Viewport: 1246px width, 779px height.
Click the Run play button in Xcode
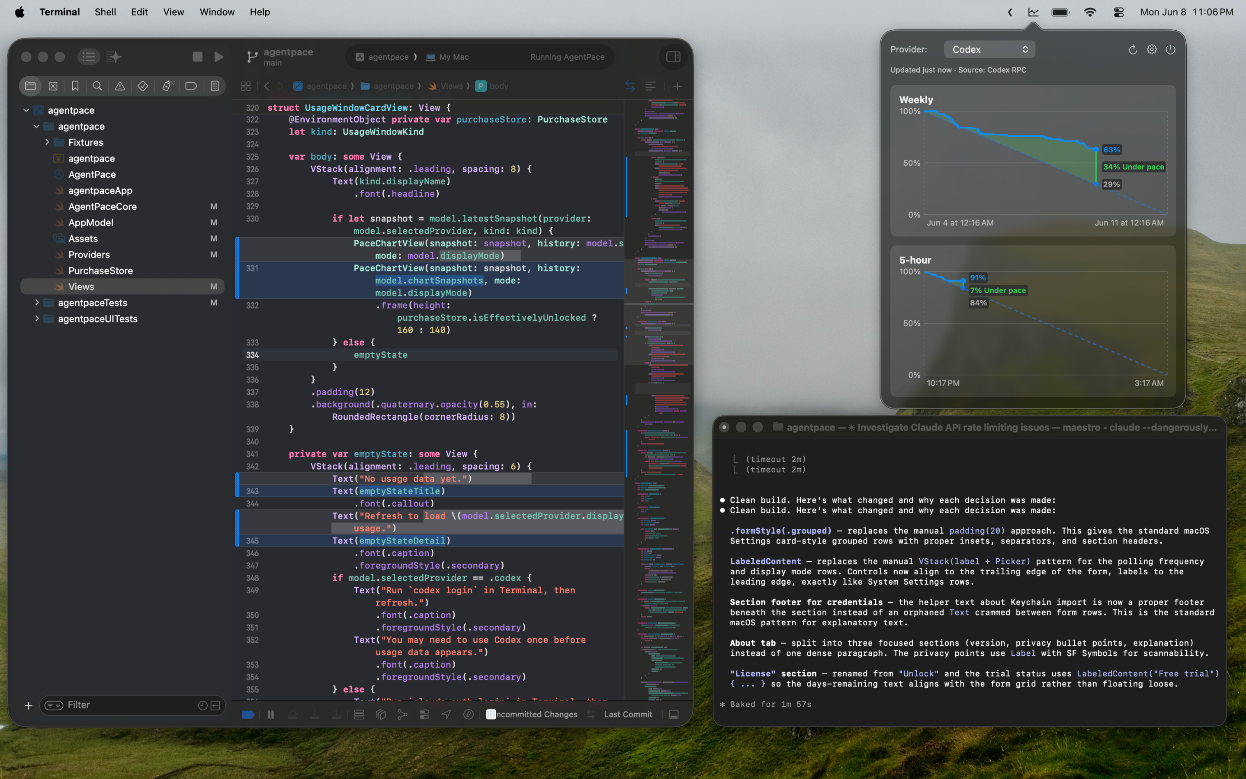[219, 57]
